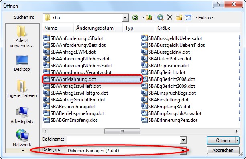The image size is (246, 159).
Task: Select SBAEgBericht2009.dot file
Action: tap(168, 86)
